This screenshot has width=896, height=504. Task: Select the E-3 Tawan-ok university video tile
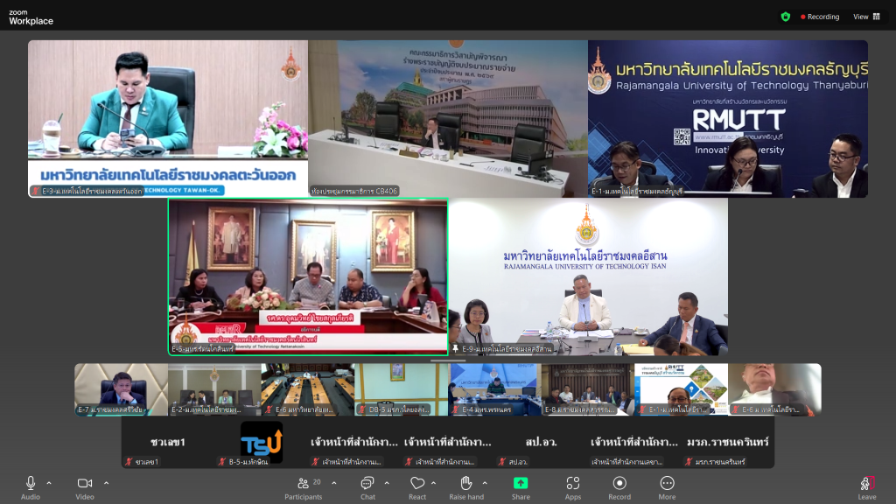tap(168, 119)
